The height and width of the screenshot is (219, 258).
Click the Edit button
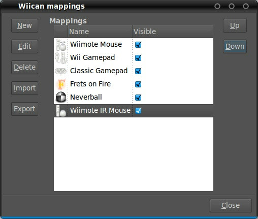(x=24, y=46)
